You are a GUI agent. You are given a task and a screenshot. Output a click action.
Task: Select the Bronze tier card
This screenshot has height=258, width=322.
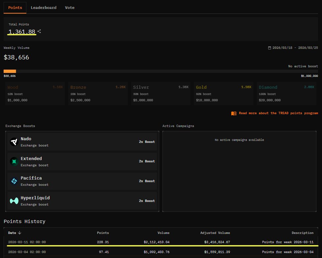pyautogui.click(x=98, y=94)
